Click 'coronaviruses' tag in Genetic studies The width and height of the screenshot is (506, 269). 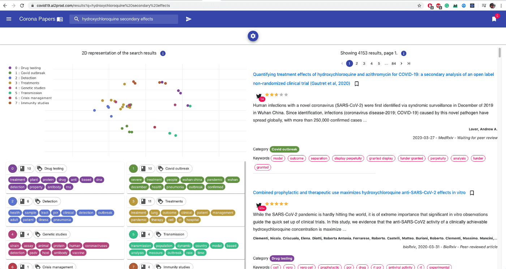tap(96, 246)
